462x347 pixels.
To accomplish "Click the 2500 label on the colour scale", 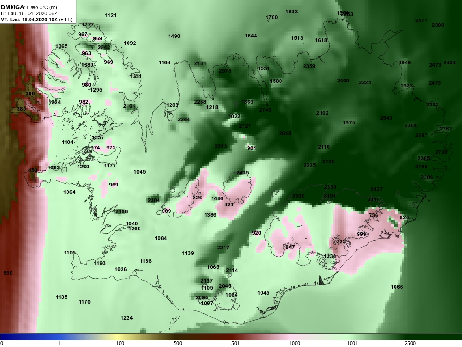I will (410, 343).
